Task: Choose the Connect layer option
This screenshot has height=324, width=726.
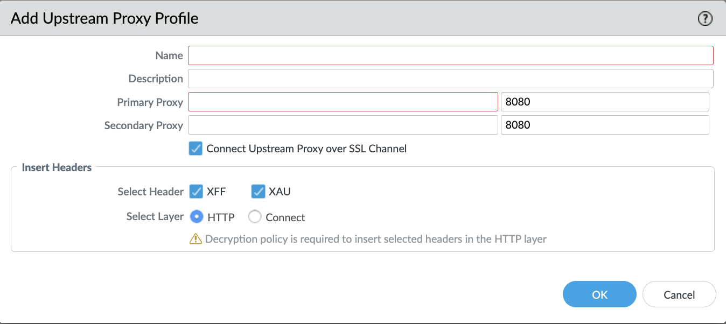Action: tap(255, 217)
